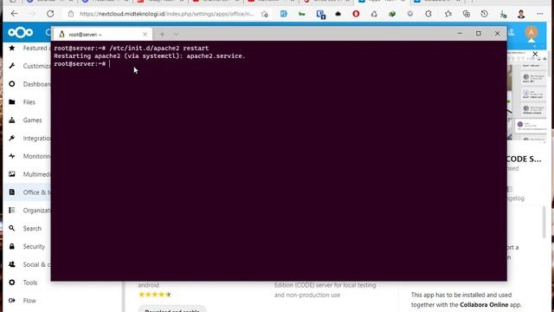Open browser History icon
This screenshot has width=554, height=312.
point(485,14)
